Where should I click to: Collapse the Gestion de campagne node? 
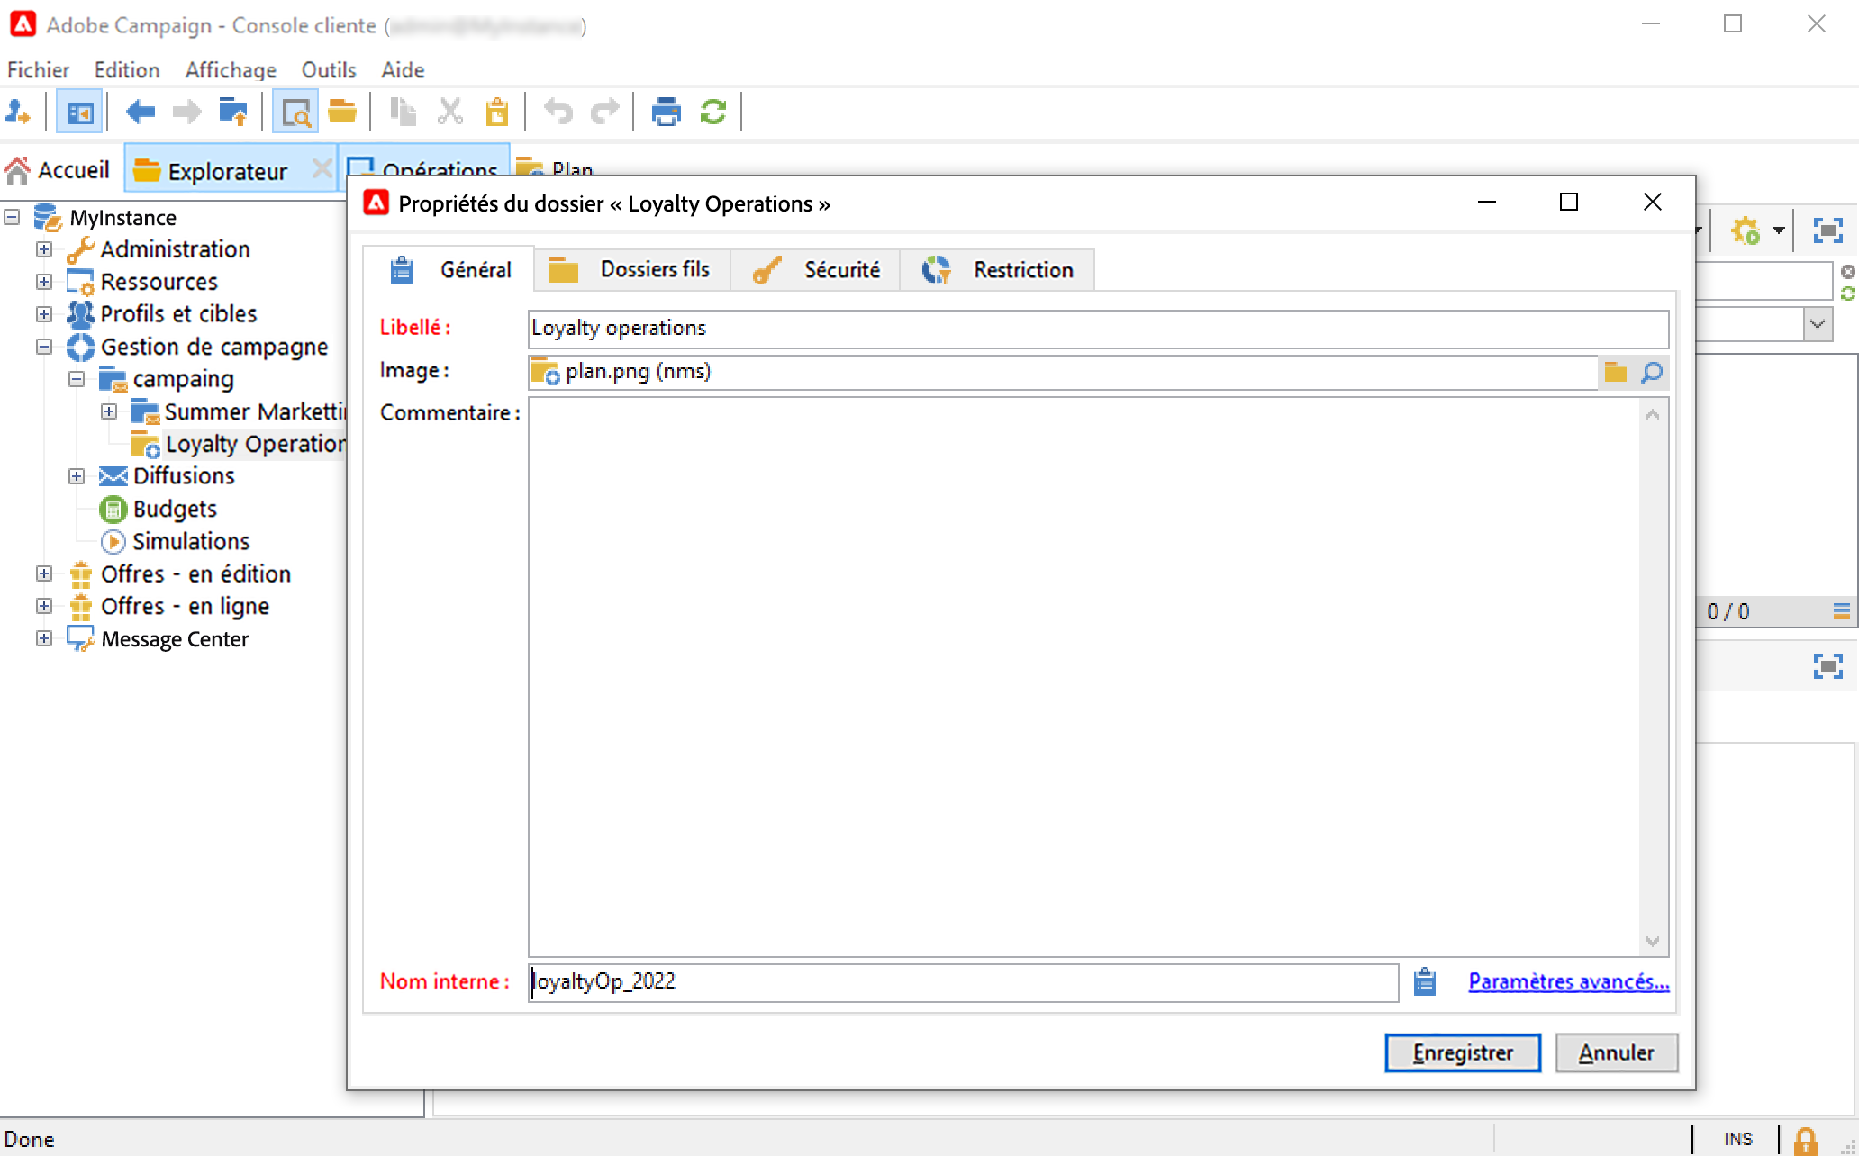[x=44, y=347]
